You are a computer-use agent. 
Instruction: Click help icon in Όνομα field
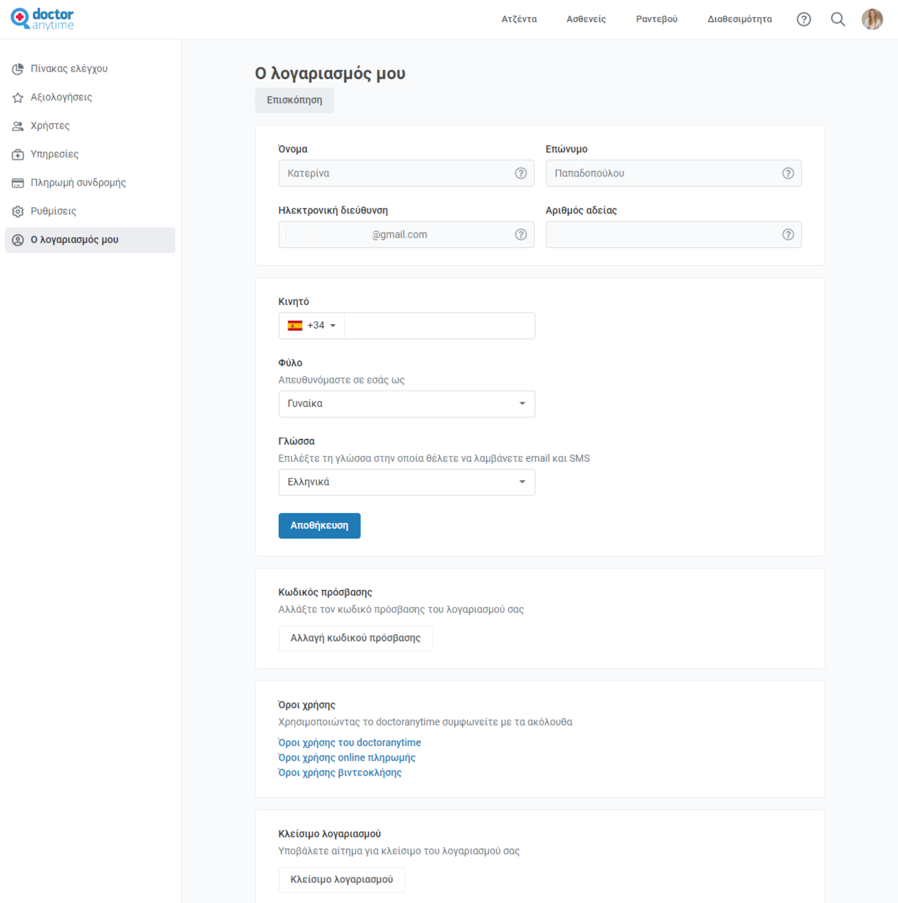click(521, 173)
